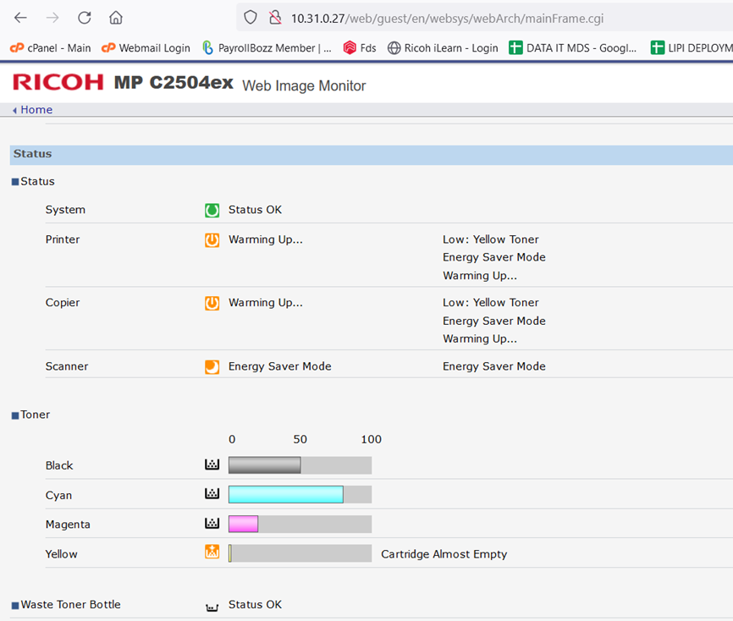
Task: Click the 'Status OK' text for System
Action: (256, 210)
